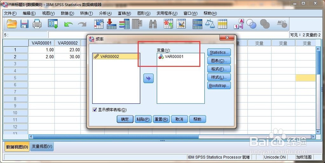Image resolution: width=325 pixels, height=163 pixels.
Task: Open the 文件(F) menu
Action: (x=10, y=13)
